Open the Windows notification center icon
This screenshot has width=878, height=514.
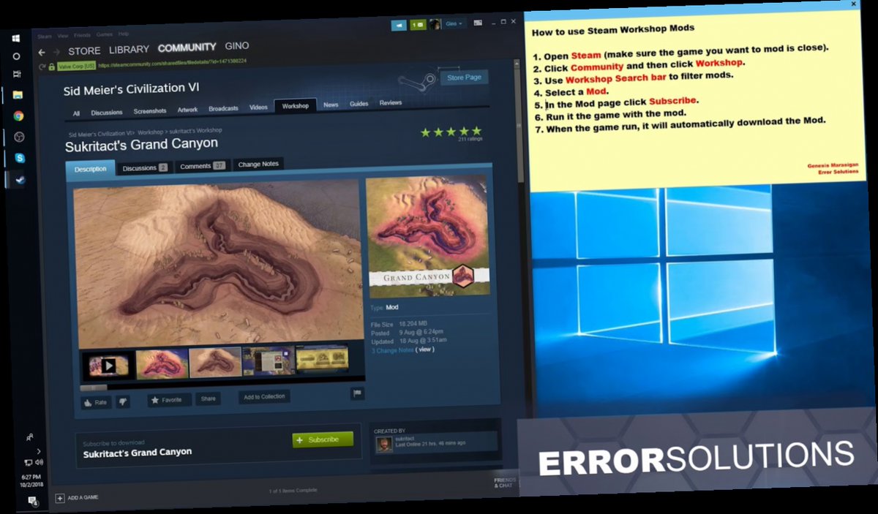pyautogui.click(x=33, y=501)
